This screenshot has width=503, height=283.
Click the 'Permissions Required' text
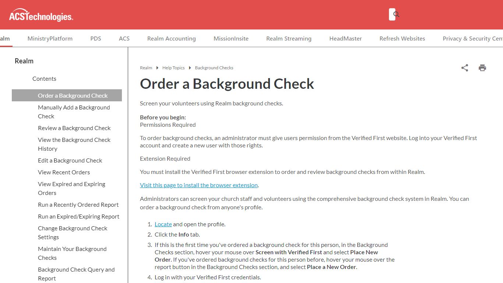coord(168,125)
